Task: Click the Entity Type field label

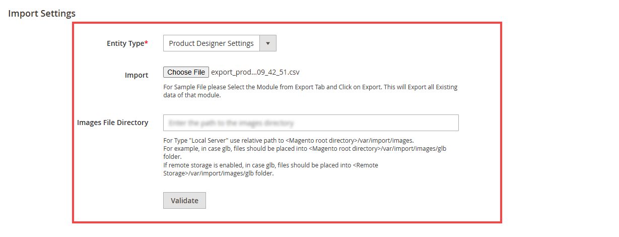Action: click(125, 43)
